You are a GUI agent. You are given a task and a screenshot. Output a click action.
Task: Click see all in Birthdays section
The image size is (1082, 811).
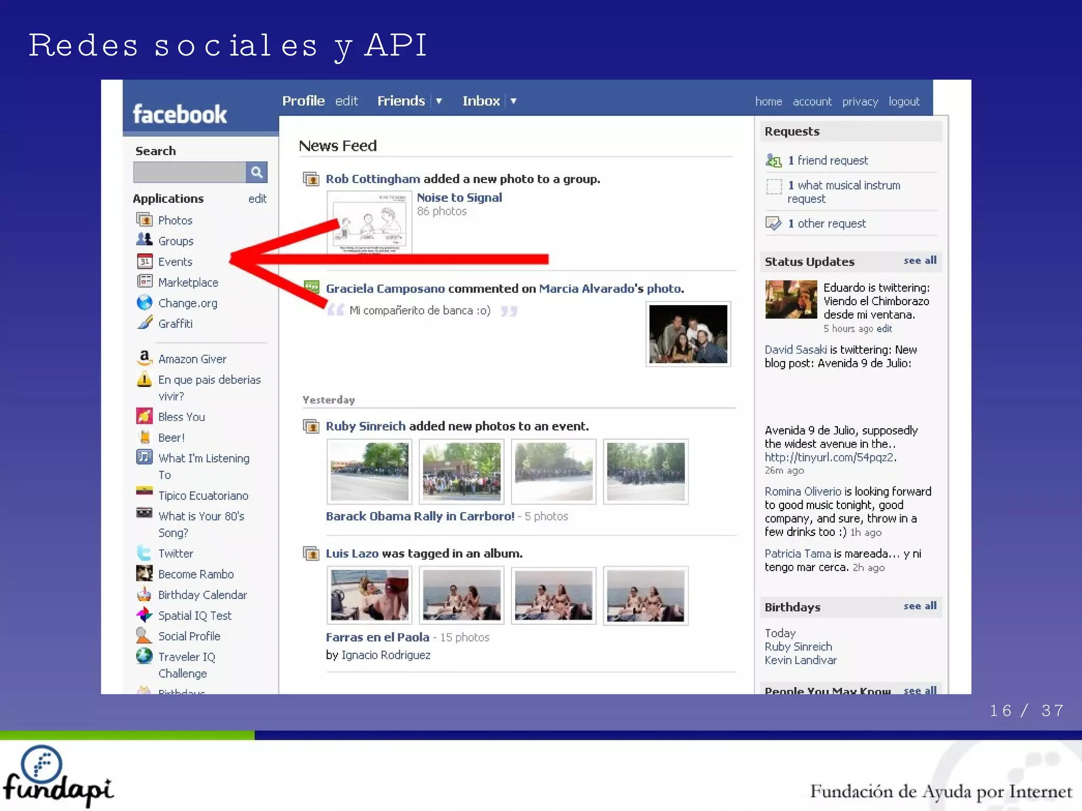click(x=920, y=606)
